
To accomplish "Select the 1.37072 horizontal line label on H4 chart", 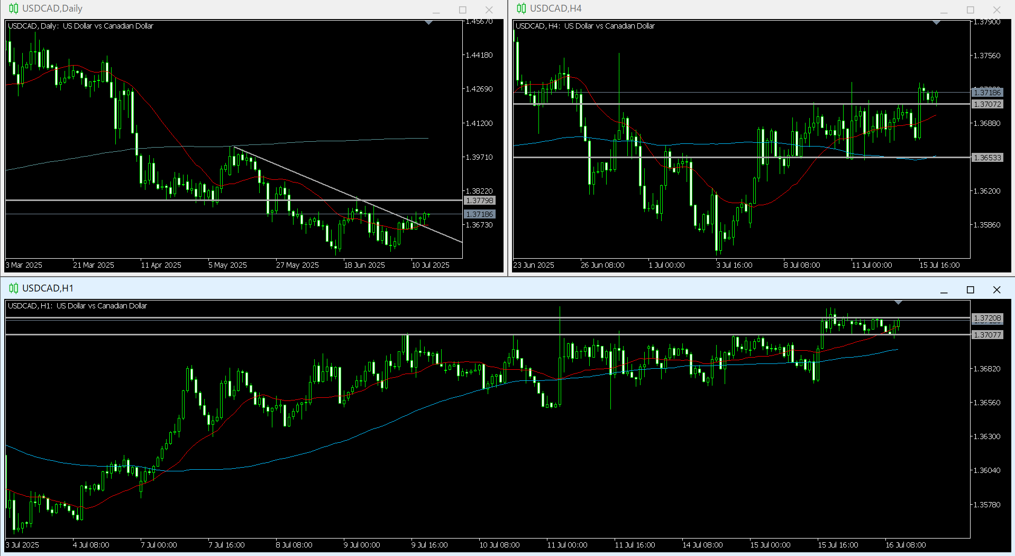I will [x=987, y=104].
